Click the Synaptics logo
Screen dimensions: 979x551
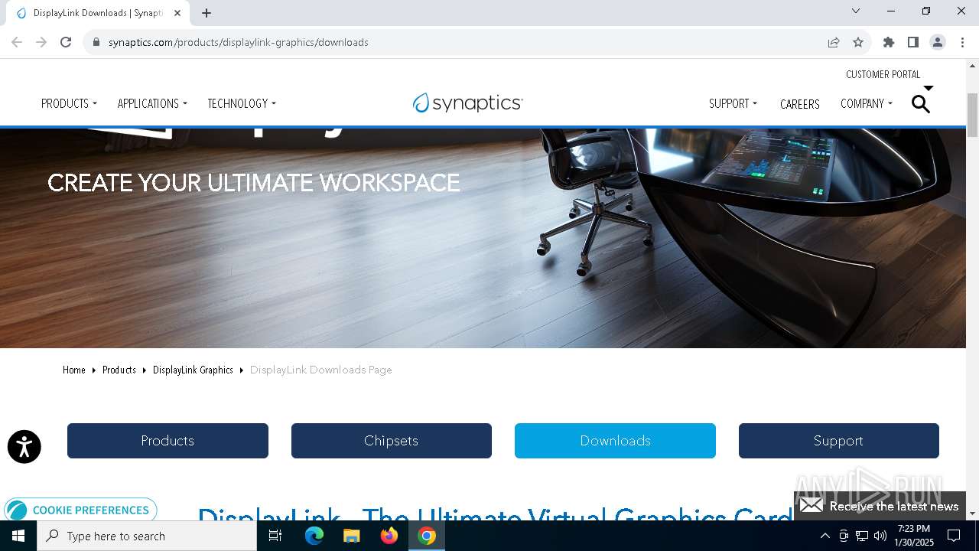point(467,103)
